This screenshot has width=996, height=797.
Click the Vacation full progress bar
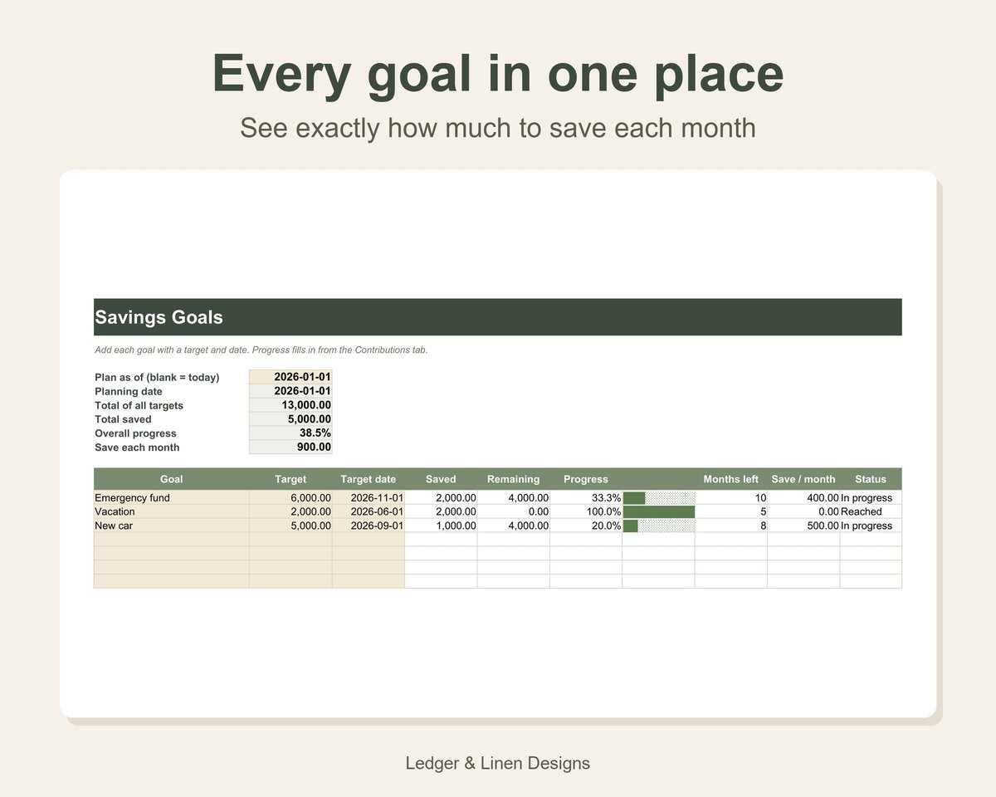[658, 512]
